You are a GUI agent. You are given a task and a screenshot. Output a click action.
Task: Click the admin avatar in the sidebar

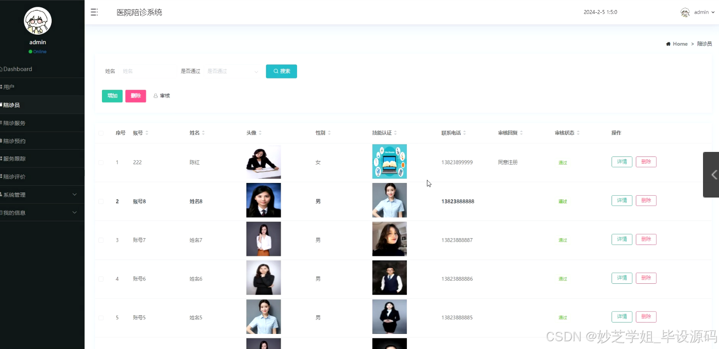coord(37,21)
